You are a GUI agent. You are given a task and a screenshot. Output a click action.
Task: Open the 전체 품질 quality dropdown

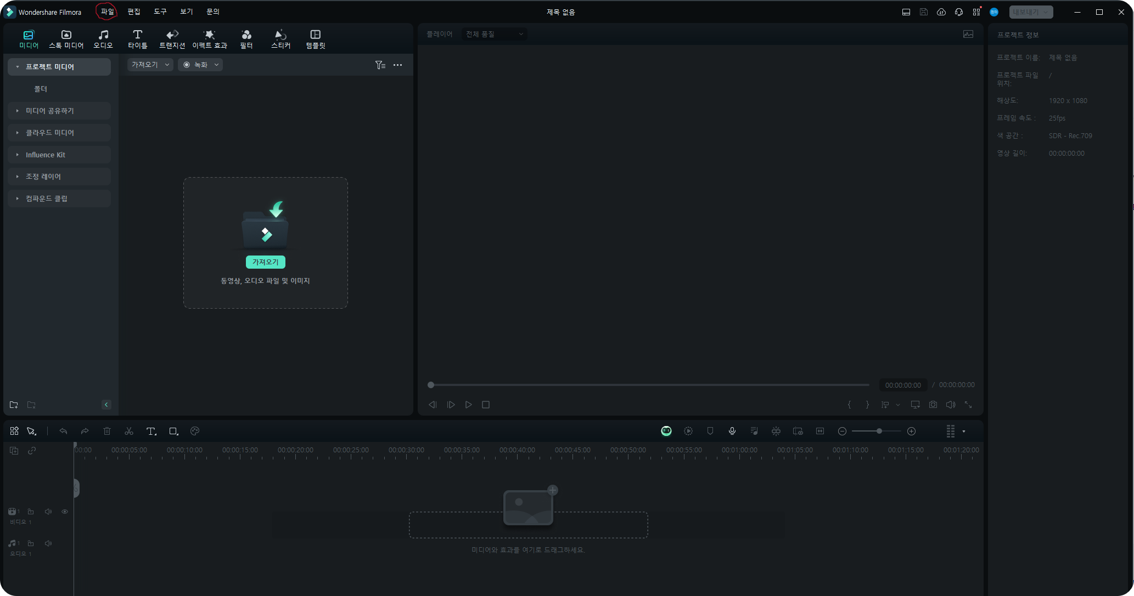[x=494, y=34]
